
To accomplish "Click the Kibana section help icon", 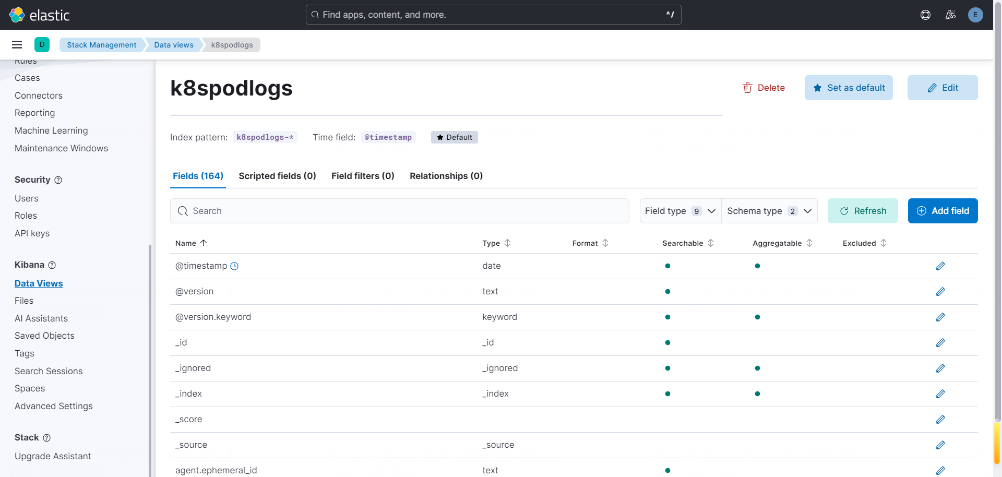I will (x=52, y=265).
